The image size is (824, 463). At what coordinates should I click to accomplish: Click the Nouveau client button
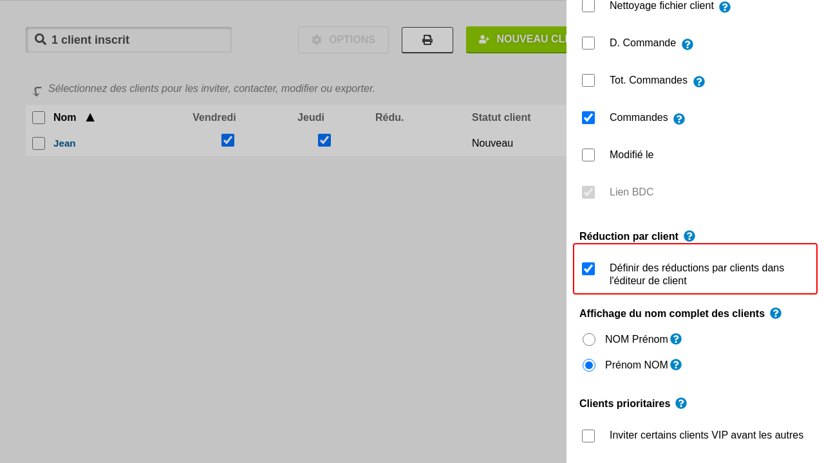[516, 40]
